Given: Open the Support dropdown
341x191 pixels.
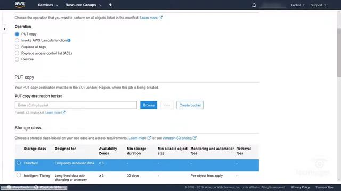Looking at the screenshot, I should (x=319, y=5).
